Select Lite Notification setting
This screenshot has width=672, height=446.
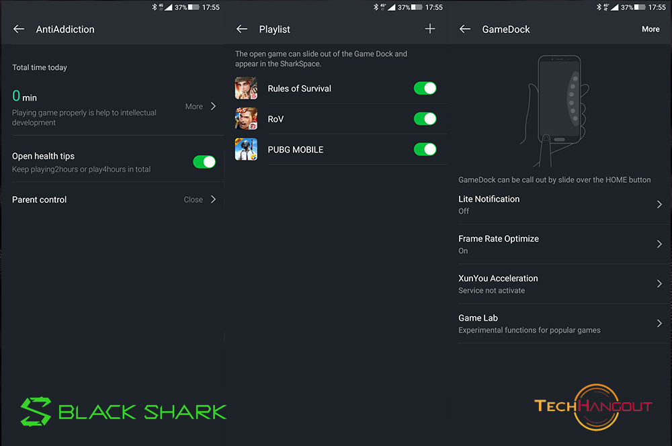pos(560,204)
